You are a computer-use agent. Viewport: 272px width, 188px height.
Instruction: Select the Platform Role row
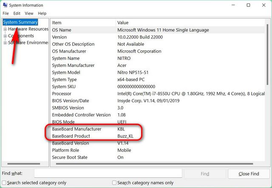pos(158,150)
